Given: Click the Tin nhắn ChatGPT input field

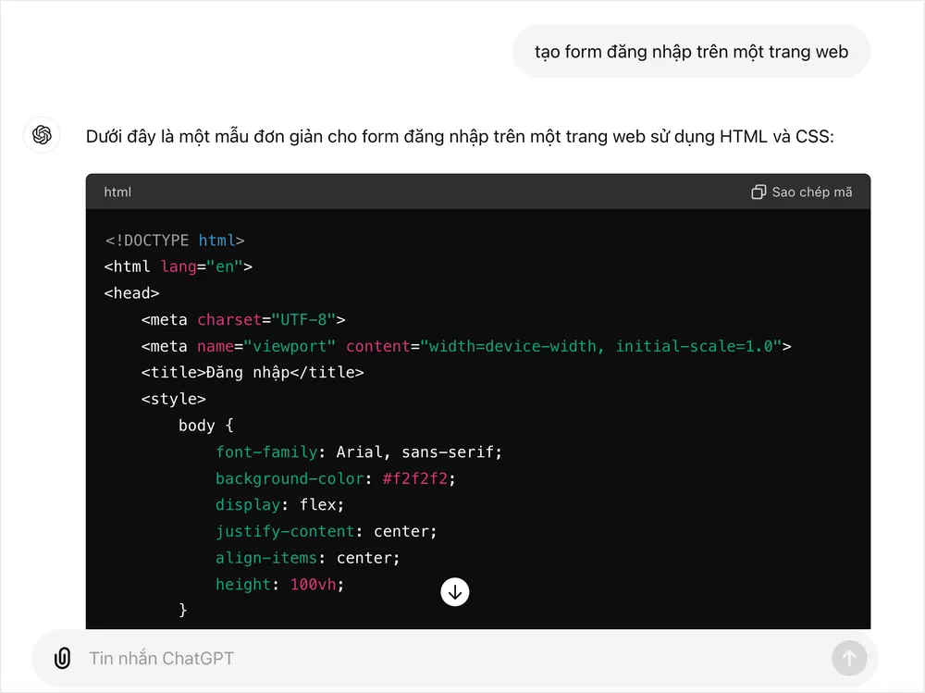Looking at the screenshot, I should (x=454, y=658).
